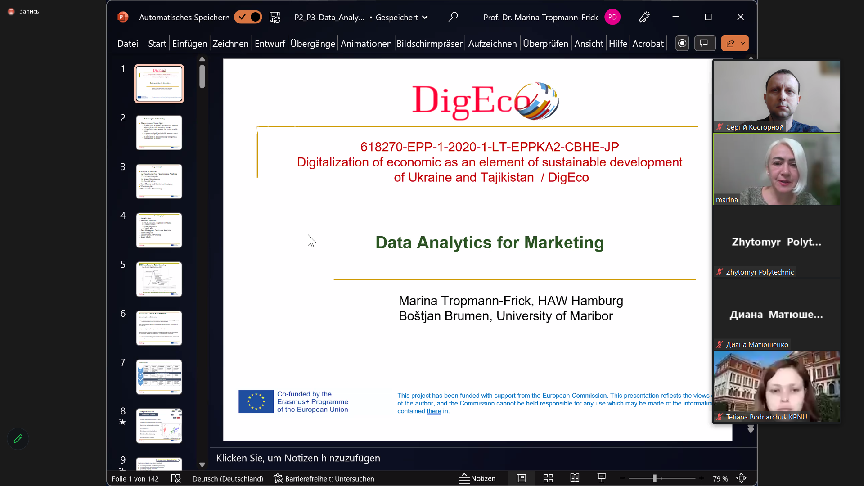Open Slide Sorter view icon

548,478
